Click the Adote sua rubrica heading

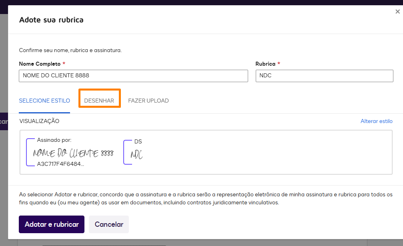[x=51, y=20]
